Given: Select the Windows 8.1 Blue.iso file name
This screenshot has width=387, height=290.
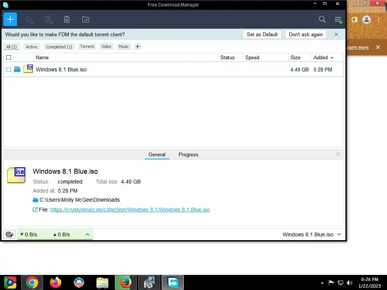Looking at the screenshot, I should click(61, 69).
